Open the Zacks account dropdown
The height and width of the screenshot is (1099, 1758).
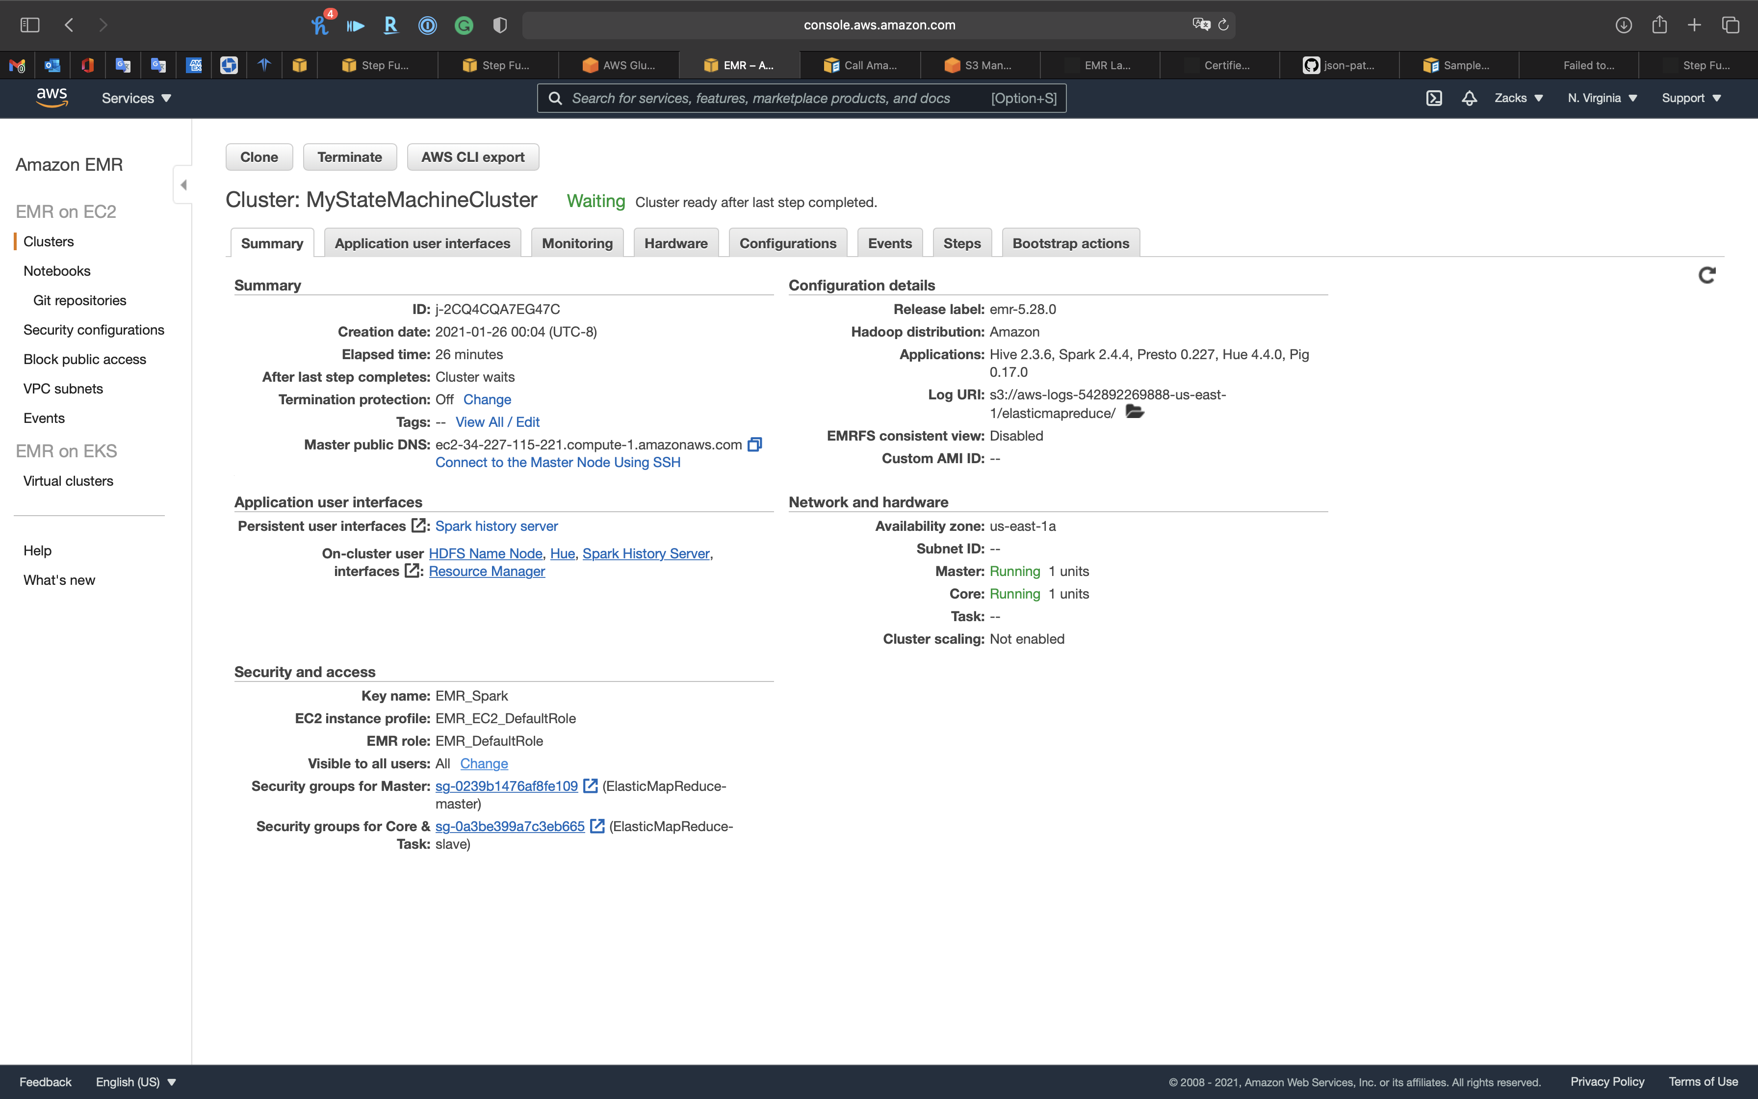click(1518, 98)
